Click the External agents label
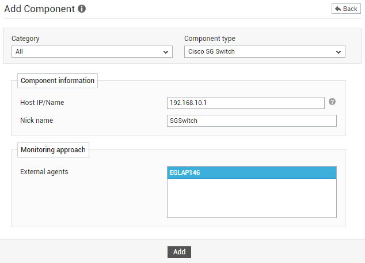The width and height of the screenshot is (365, 263). [x=44, y=172]
